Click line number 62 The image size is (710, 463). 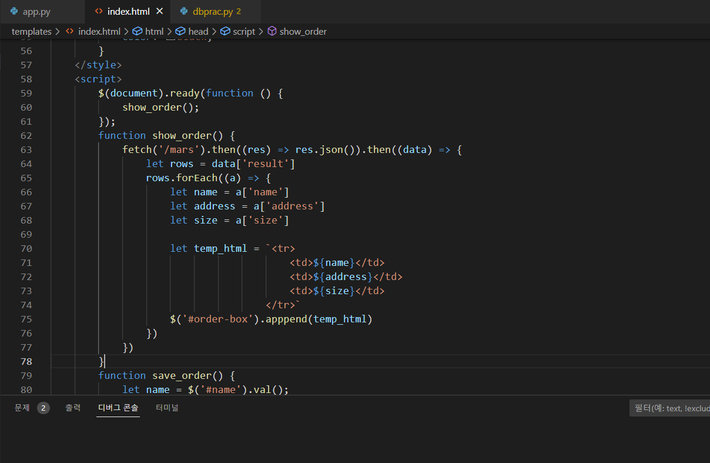(x=26, y=135)
